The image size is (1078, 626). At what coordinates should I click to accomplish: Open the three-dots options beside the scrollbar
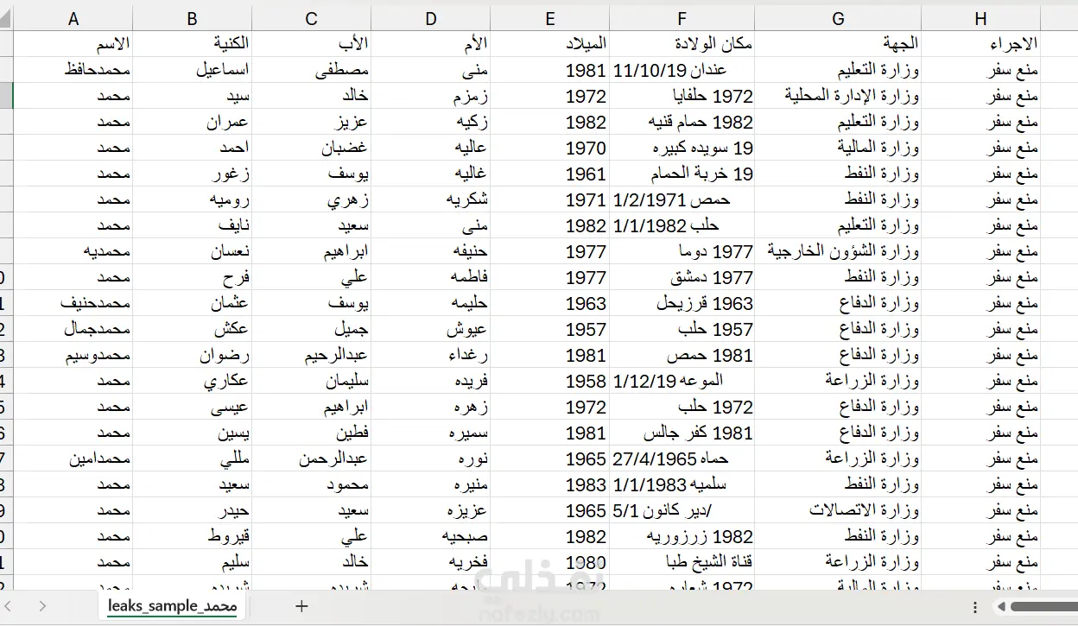pos(975,607)
